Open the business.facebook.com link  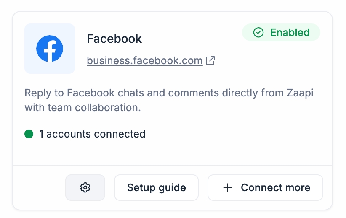tap(144, 61)
